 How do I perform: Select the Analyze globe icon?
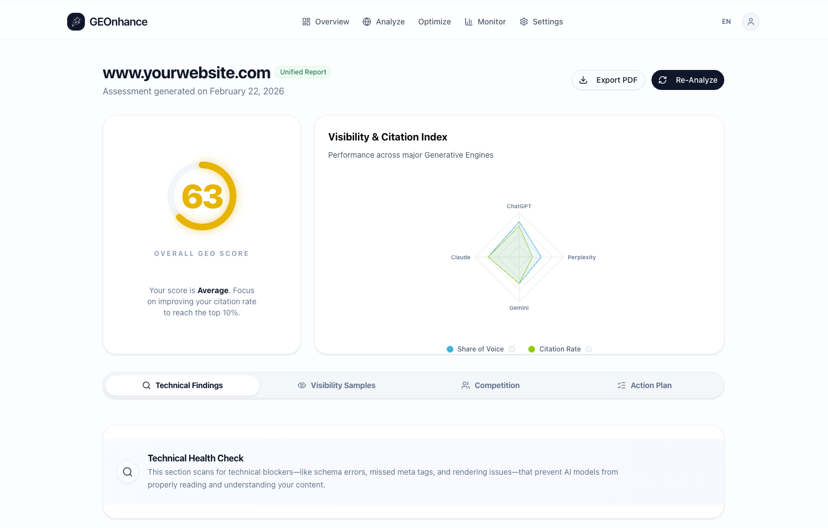click(x=366, y=21)
